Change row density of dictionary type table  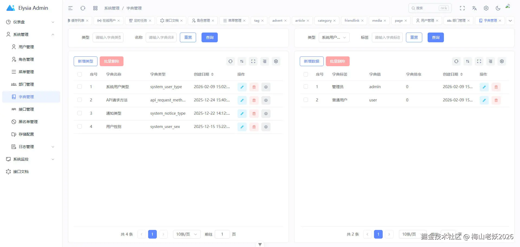[242, 61]
